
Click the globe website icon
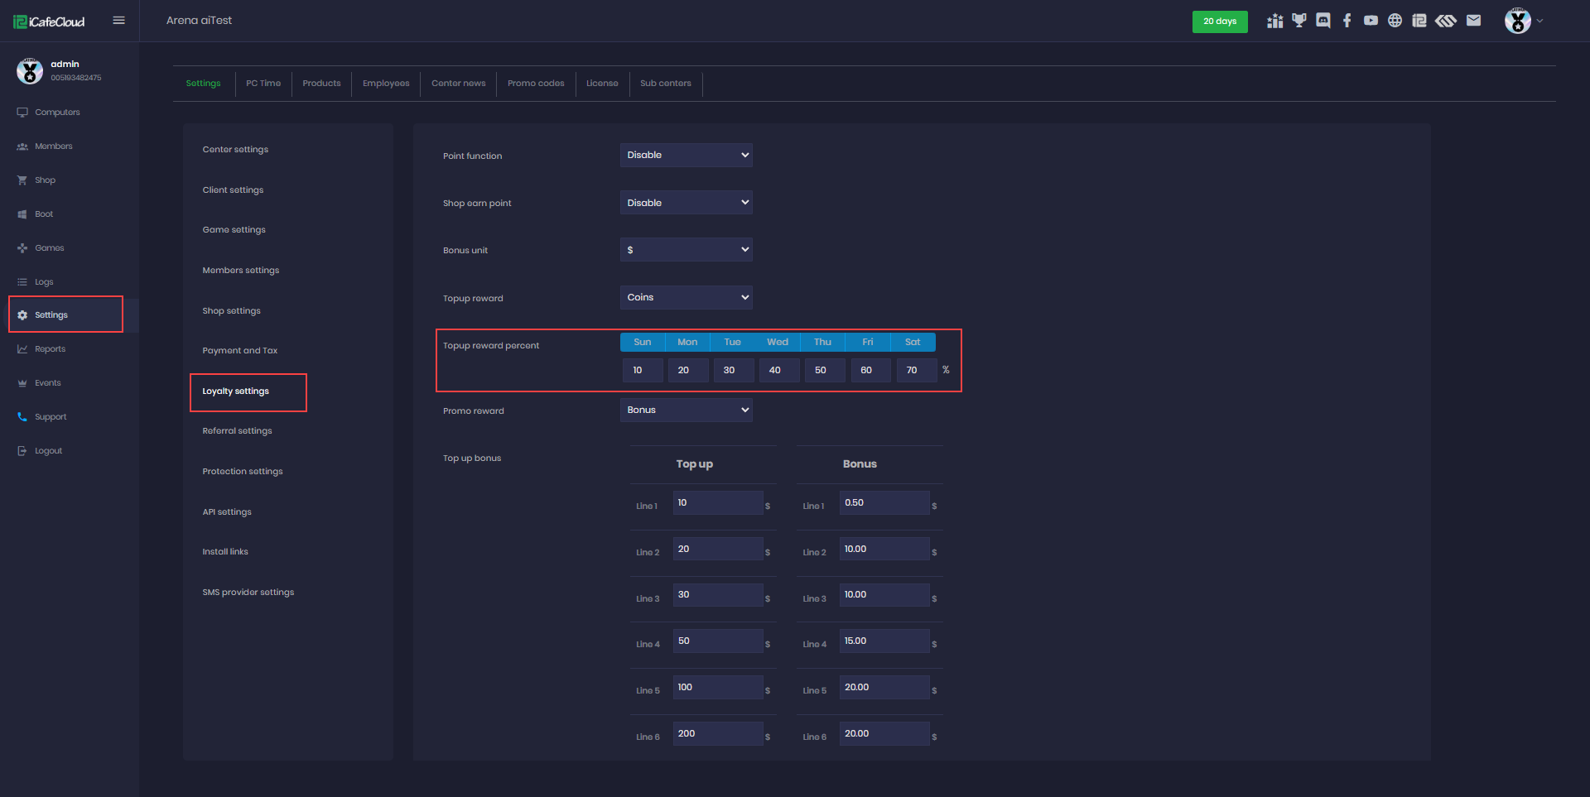1395,21
